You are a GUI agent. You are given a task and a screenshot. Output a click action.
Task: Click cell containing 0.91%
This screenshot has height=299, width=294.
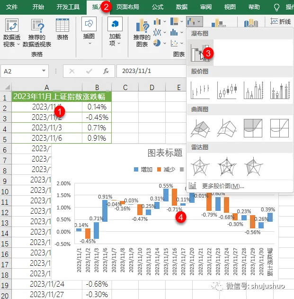coord(97,138)
